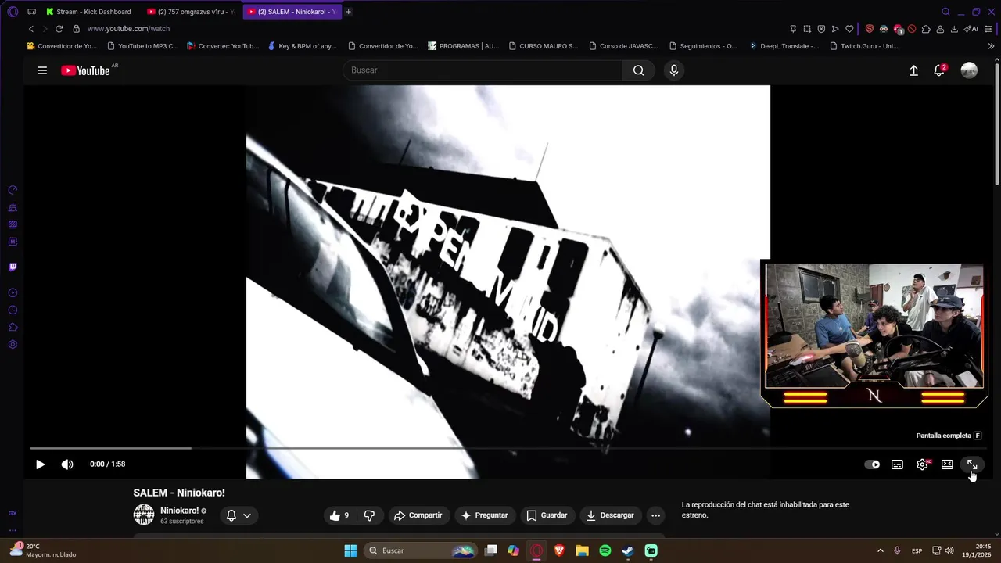This screenshot has width=1001, height=563.
Task: Toggle subtitles in the video player
Action: point(897,464)
